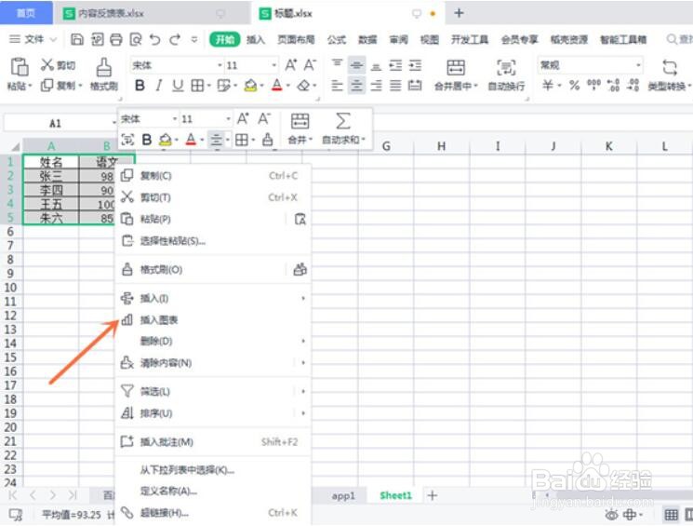Expand the 清除内容(N) submenu

[213, 363]
